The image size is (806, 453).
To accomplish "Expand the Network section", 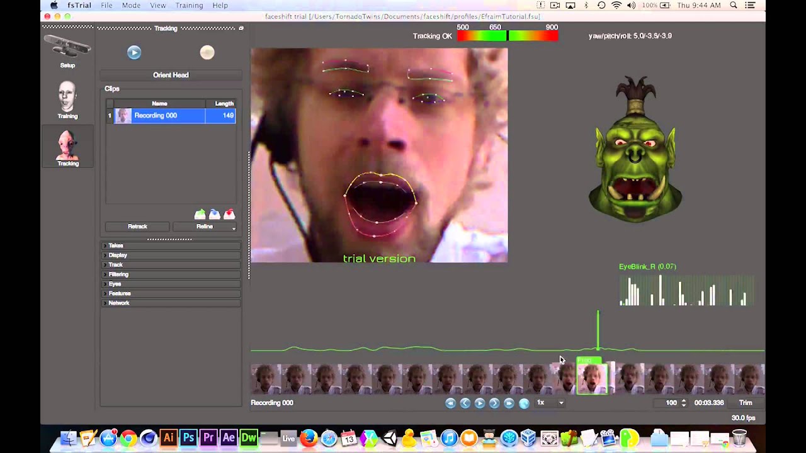I will tap(171, 303).
